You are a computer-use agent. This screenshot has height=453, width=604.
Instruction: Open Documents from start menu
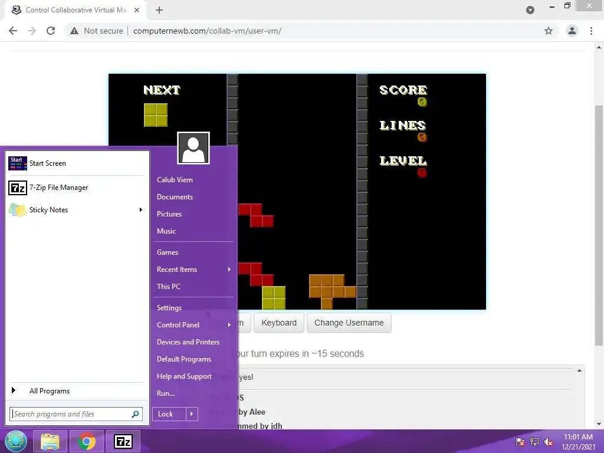[175, 197]
